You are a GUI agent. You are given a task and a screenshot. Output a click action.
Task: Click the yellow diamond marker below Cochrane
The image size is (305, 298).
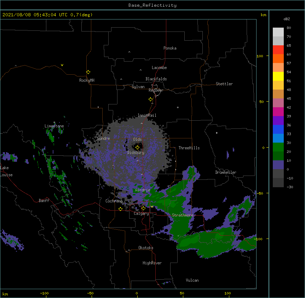coord(120,209)
